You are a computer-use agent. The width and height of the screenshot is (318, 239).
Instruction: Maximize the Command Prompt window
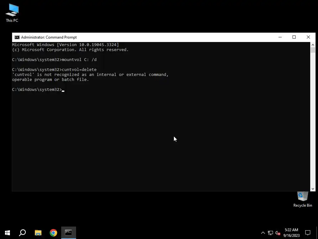point(294,37)
